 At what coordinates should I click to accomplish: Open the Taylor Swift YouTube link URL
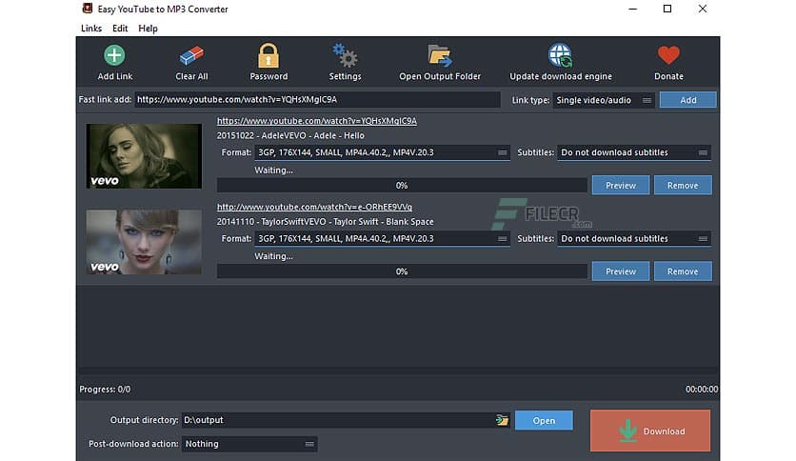coord(314,207)
